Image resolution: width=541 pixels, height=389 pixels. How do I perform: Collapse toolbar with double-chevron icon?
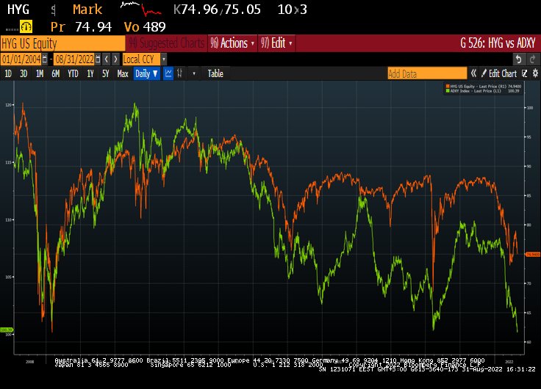(473, 73)
